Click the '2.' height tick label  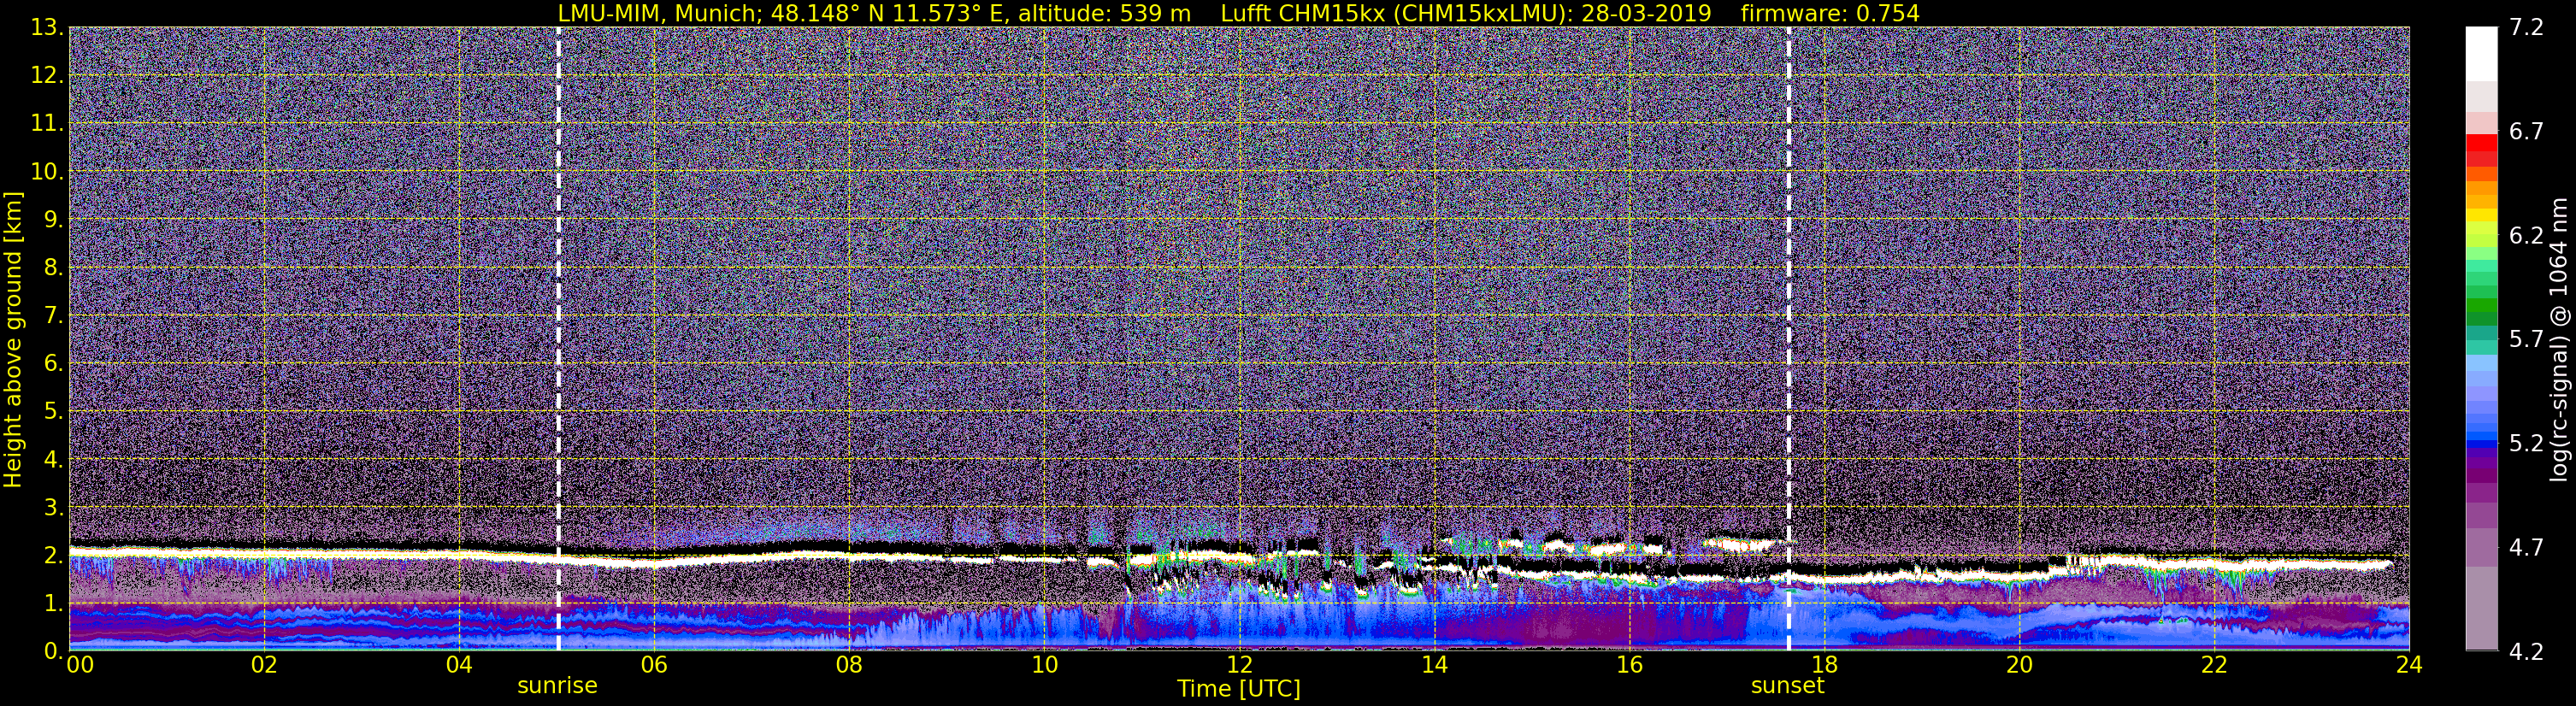pyautogui.click(x=53, y=556)
